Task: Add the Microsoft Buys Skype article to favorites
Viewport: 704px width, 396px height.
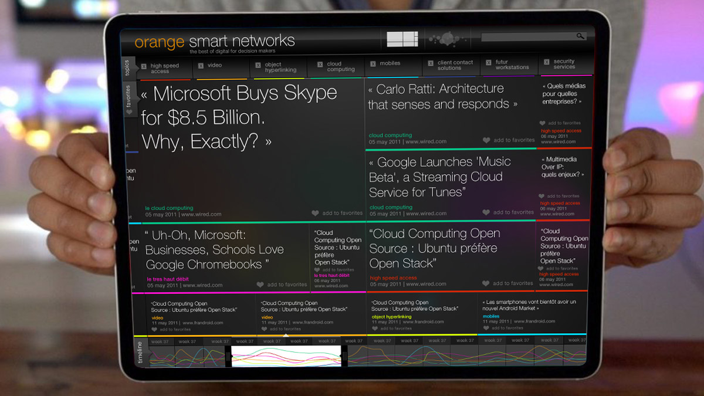Action: (337, 214)
